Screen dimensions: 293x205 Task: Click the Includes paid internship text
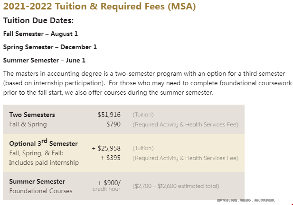coord(44,163)
